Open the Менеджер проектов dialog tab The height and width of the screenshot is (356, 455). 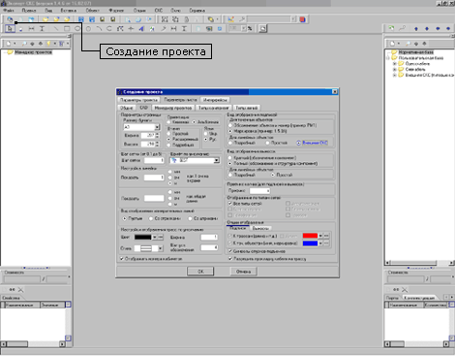tap(173, 108)
